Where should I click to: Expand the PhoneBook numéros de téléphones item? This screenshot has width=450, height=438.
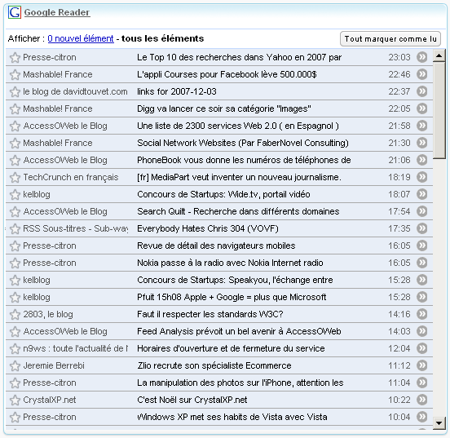click(x=219, y=160)
